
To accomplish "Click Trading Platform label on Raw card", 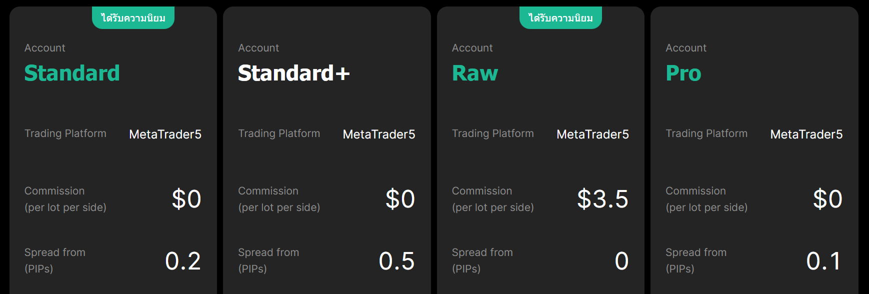I will click(493, 133).
